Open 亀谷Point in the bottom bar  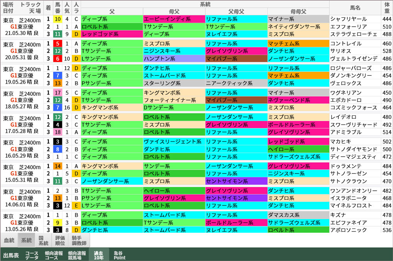pos(119,256)
